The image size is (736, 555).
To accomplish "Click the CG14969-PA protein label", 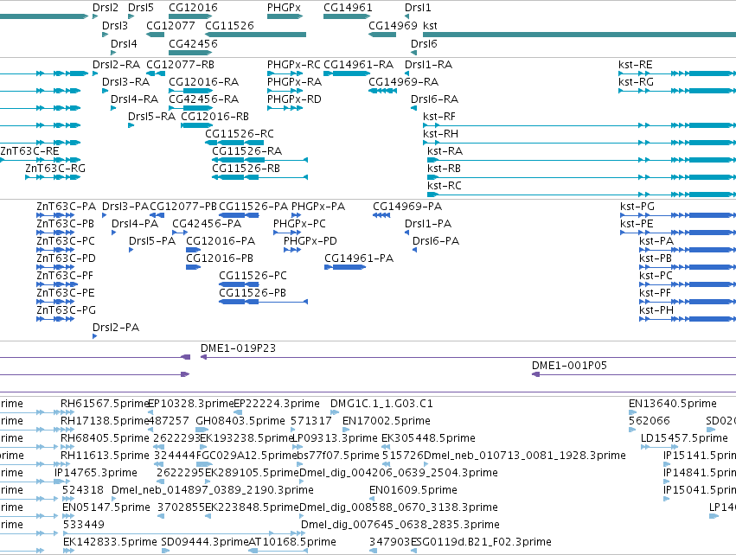I will click(407, 207).
